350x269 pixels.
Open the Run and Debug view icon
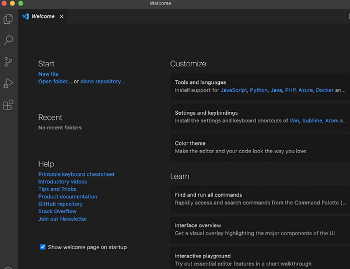[8, 83]
